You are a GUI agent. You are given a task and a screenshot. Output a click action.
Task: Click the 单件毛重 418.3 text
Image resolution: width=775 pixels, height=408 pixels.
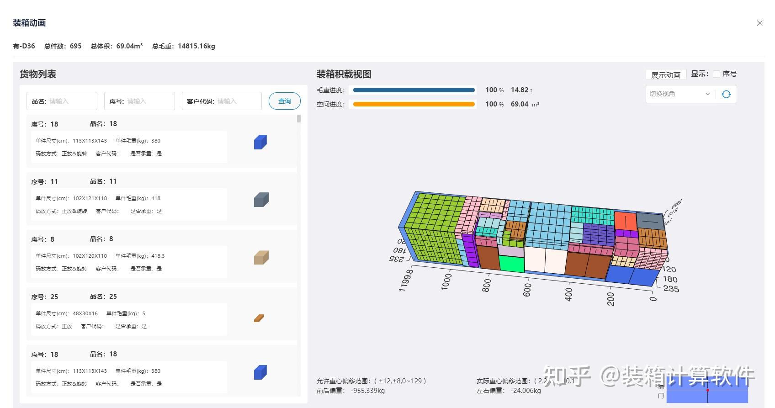click(x=140, y=256)
